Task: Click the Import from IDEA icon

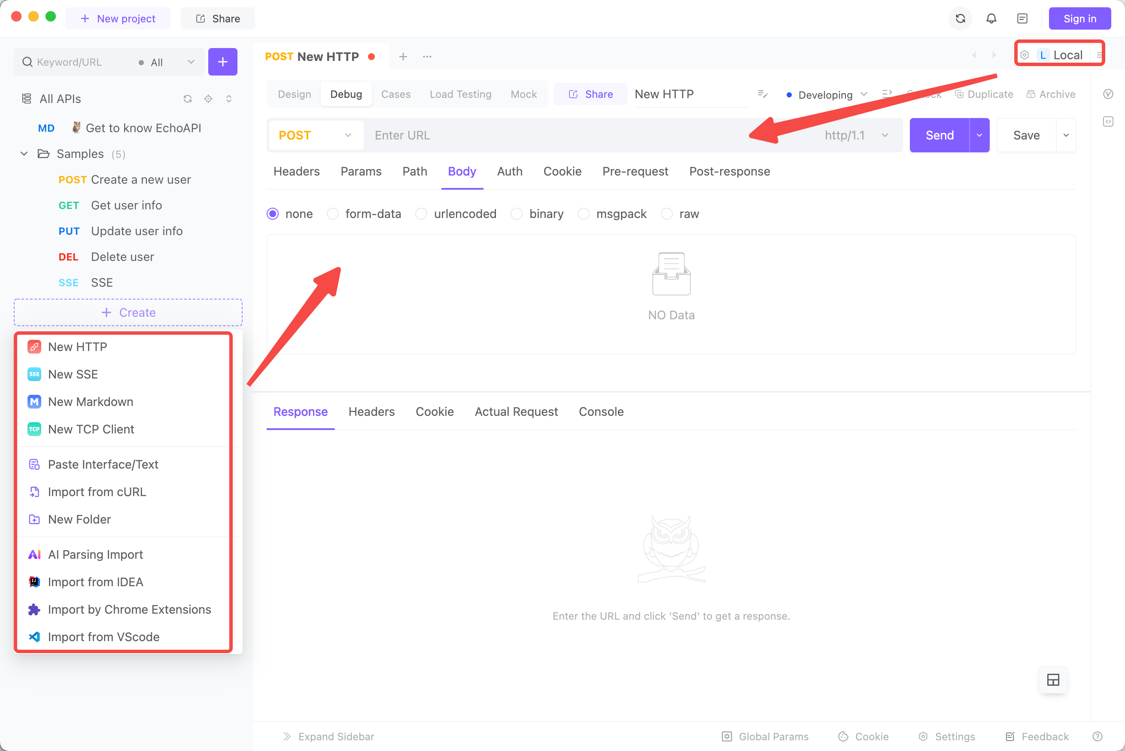Action: tap(35, 581)
